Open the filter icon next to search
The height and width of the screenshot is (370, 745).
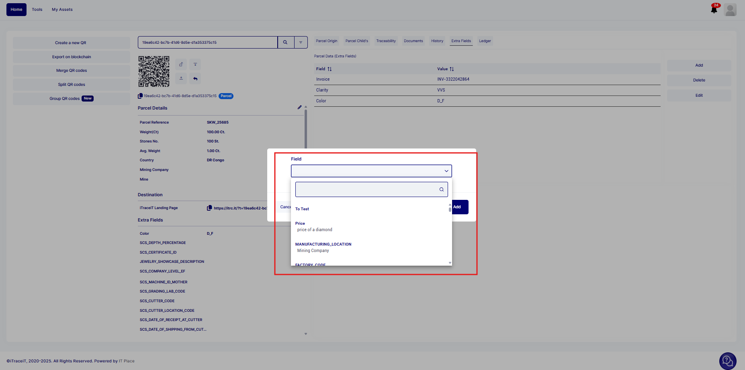[x=301, y=42]
